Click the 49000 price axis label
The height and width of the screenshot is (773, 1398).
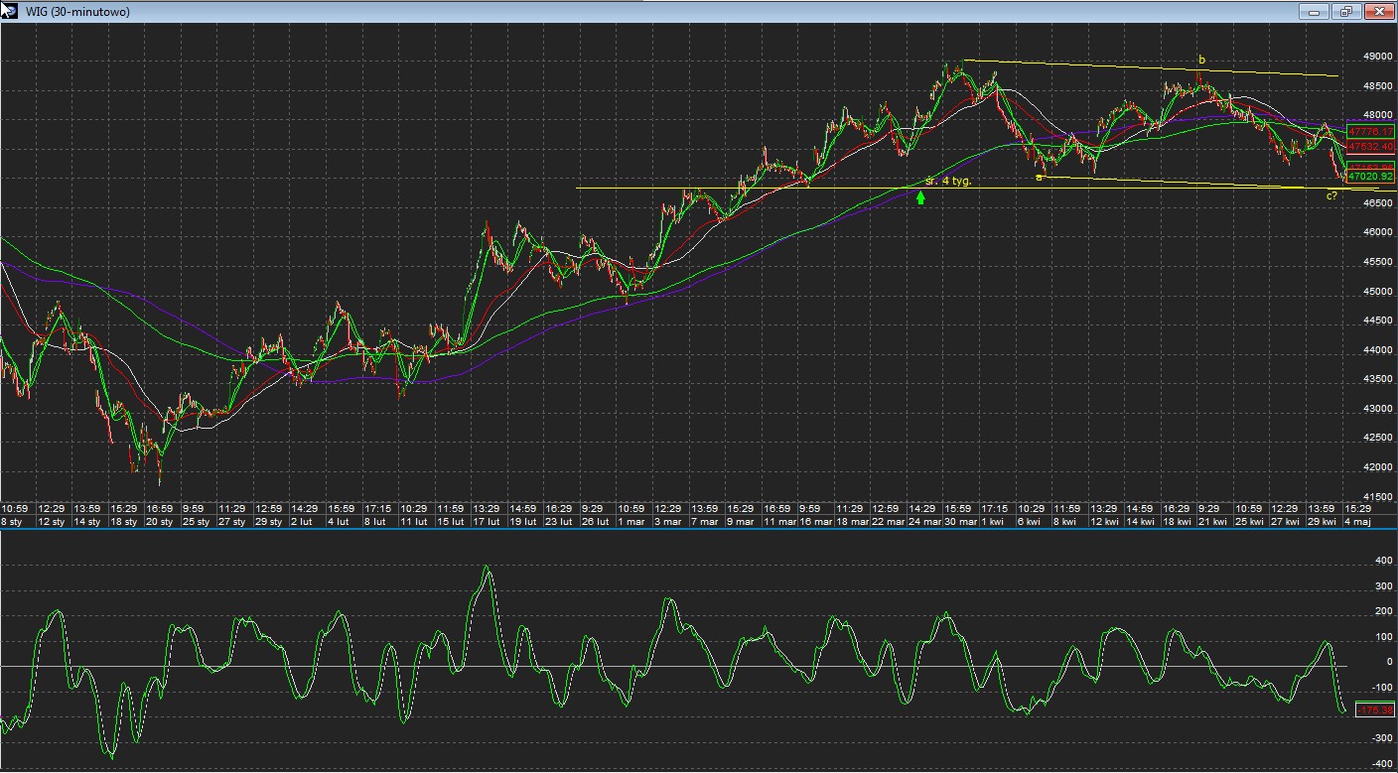(1377, 58)
